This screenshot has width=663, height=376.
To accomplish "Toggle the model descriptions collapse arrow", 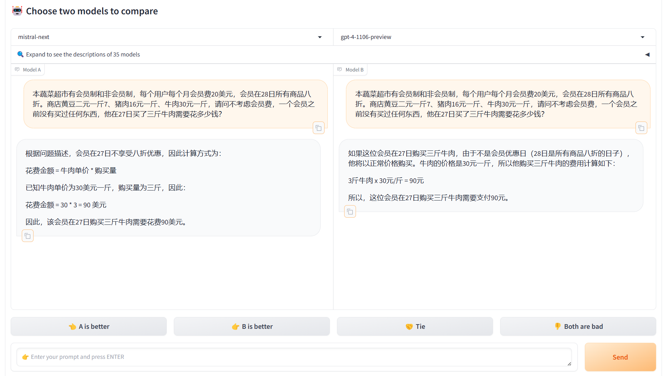I will (x=647, y=55).
